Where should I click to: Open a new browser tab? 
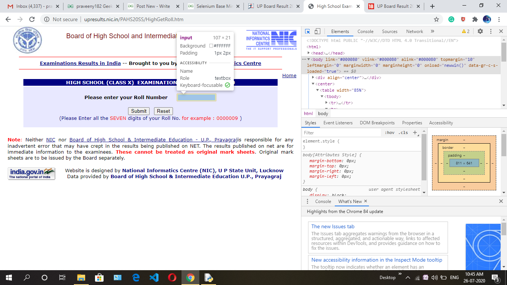coord(432,6)
